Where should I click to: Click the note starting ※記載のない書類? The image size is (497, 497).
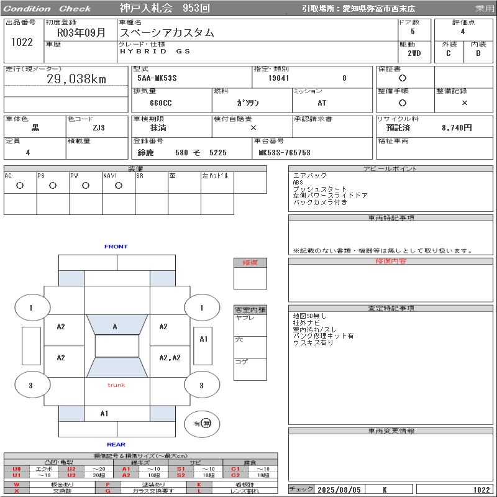(x=383, y=251)
